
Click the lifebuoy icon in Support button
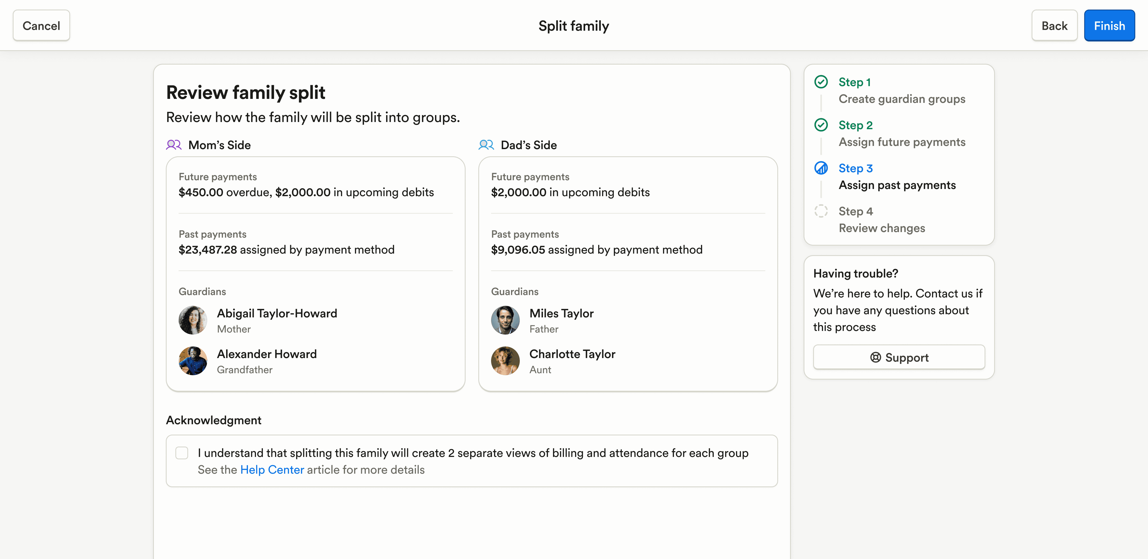coord(875,358)
